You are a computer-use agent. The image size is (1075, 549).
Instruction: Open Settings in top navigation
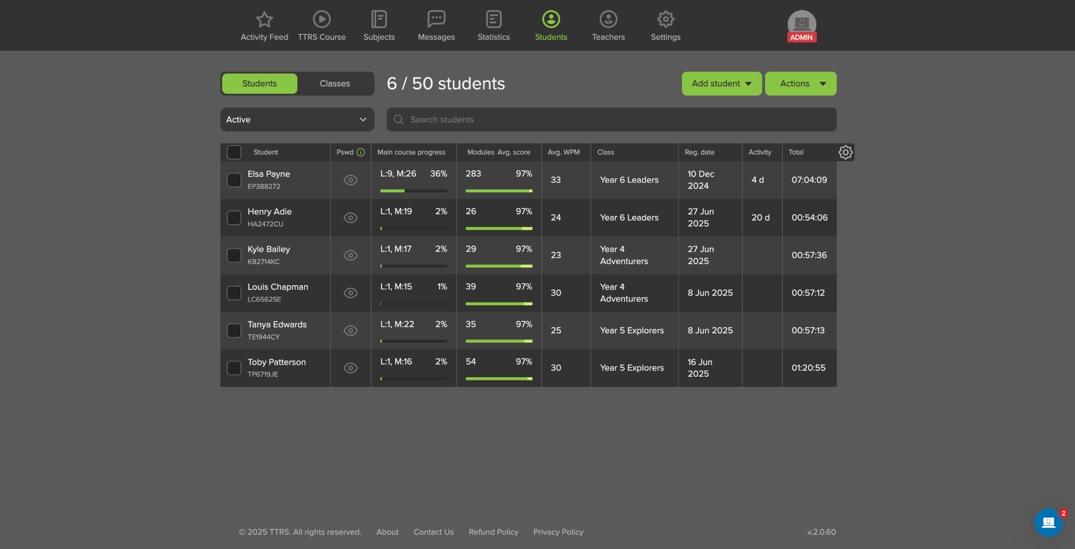pos(665,25)
